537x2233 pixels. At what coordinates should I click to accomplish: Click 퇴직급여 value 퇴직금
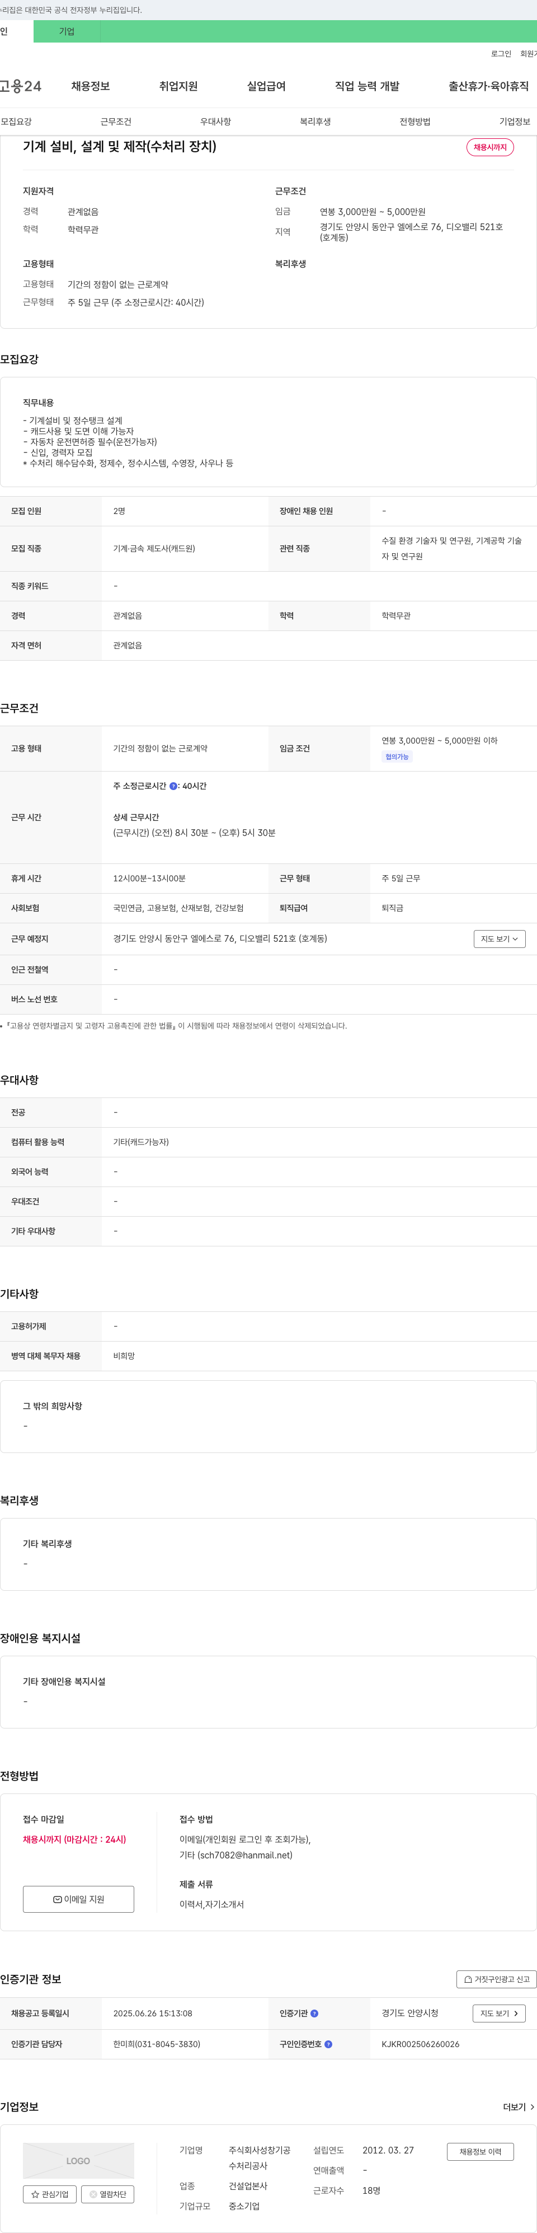pos(392,908)
